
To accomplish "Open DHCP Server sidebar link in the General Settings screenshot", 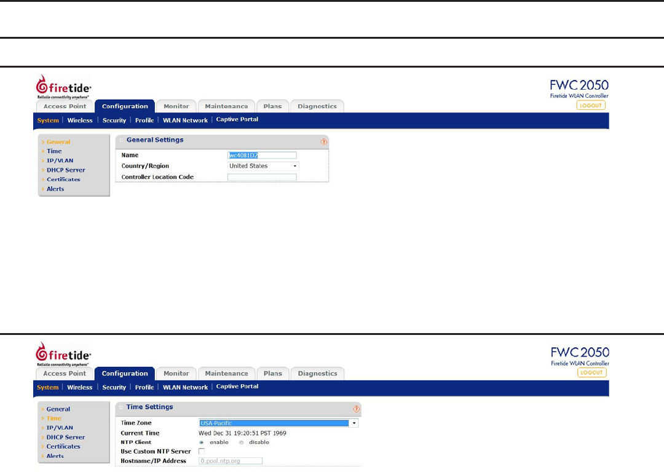I will coord(66,170).
